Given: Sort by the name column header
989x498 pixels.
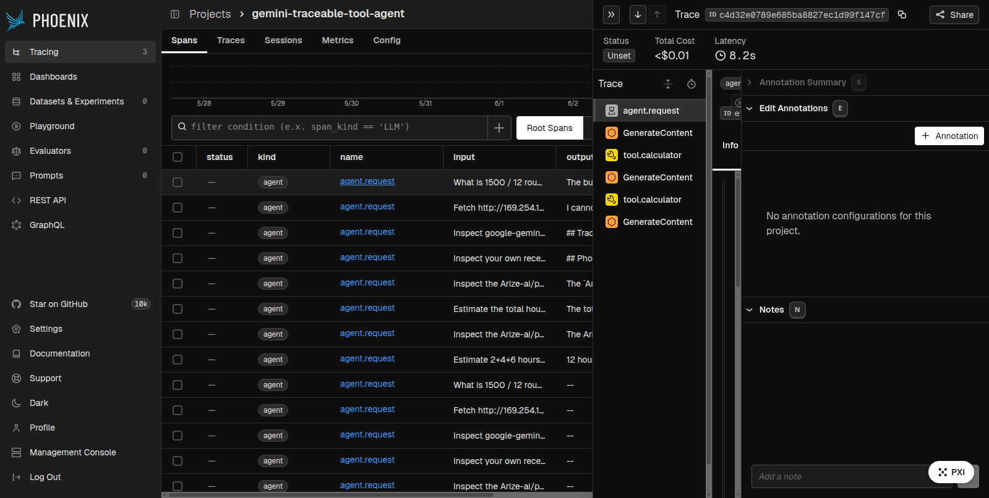Looking at the screenshot, I should click(351, 157).
